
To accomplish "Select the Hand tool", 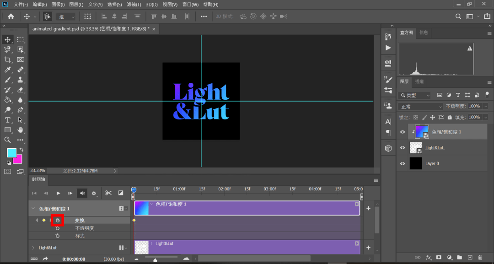I will (x=20, y=130).
